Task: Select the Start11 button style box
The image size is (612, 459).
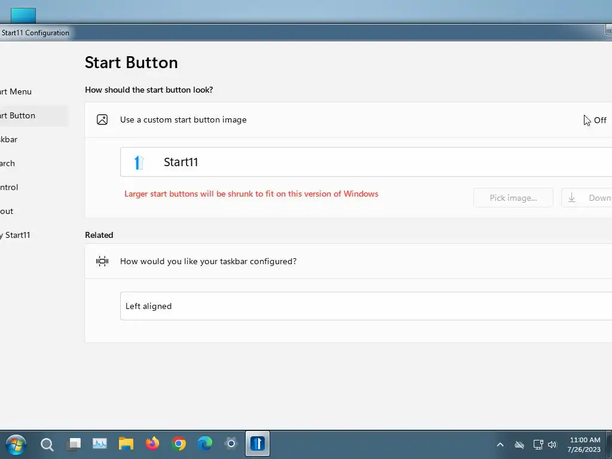Action: click(366, 162)
